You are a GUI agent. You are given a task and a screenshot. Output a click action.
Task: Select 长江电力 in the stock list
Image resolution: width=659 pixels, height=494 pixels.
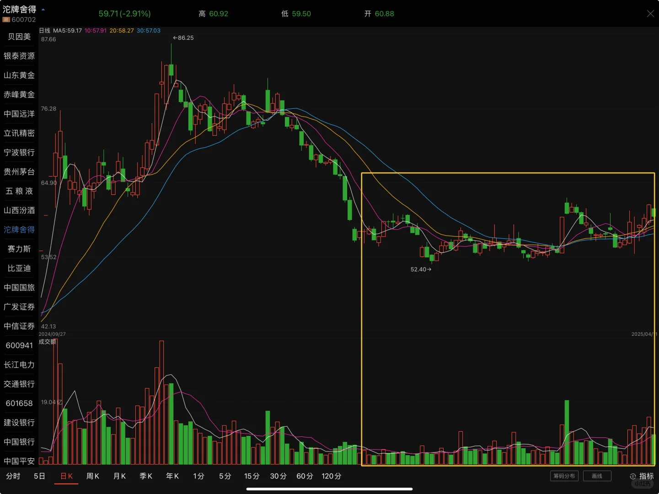19,365
